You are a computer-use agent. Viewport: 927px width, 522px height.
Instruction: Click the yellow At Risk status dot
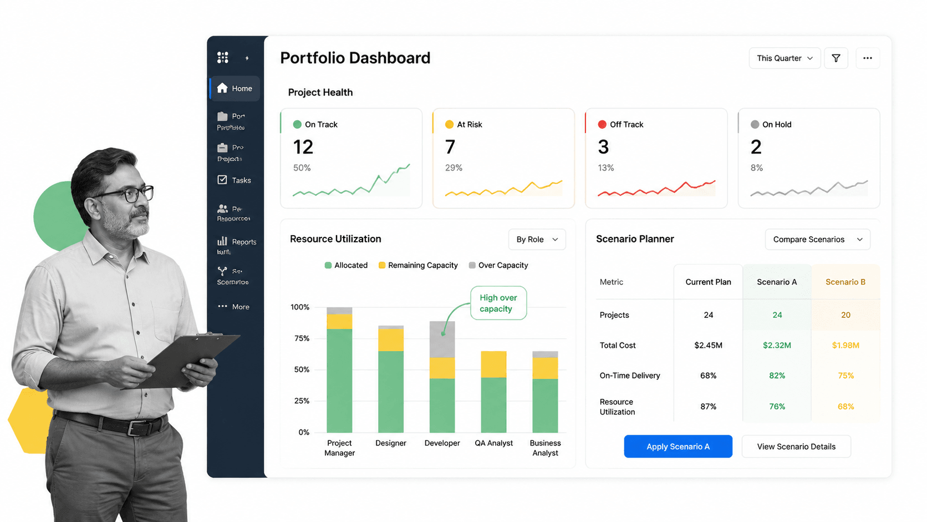[449, 124]
